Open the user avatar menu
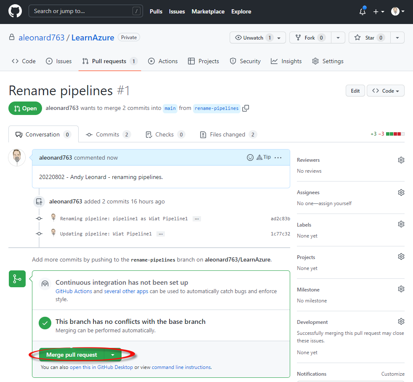 click(397, 11)
